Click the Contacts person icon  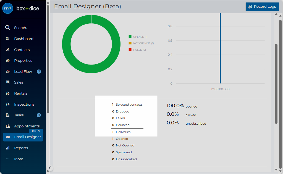(8, 50)
